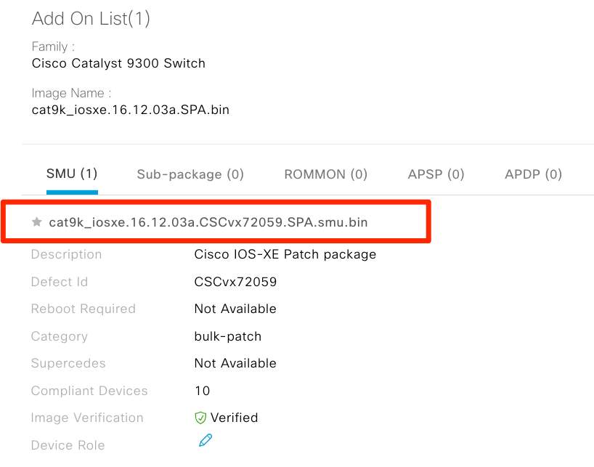
Task: Click the image name cat9k_iosxe.16.12.03a.SPA.bin
Action: point(131,110)
